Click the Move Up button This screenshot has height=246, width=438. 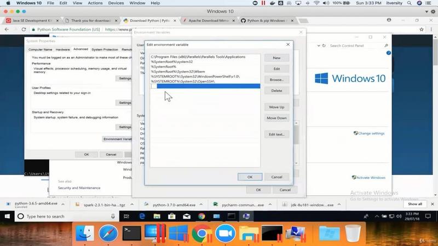tap(276, 107)
